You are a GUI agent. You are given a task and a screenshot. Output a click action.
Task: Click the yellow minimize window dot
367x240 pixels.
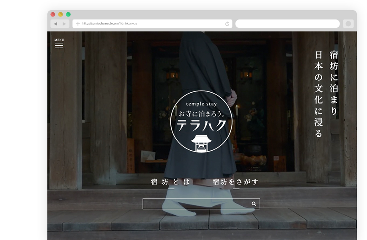pyautogui.click(x=60, y=14)
